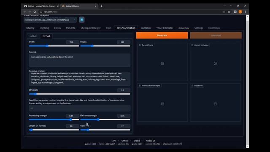This screenshot has width=270, height=152.
Task: Click inside the Negative prompt text box
Action: point(80,79)
